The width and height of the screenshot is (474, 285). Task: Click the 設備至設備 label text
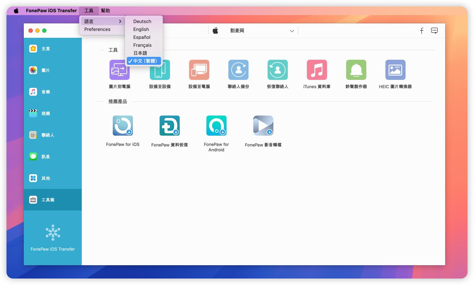click(160, 87)
